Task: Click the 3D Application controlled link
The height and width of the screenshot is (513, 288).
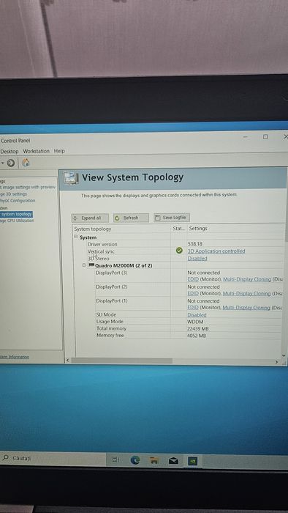Action: [x=216, y=251]
